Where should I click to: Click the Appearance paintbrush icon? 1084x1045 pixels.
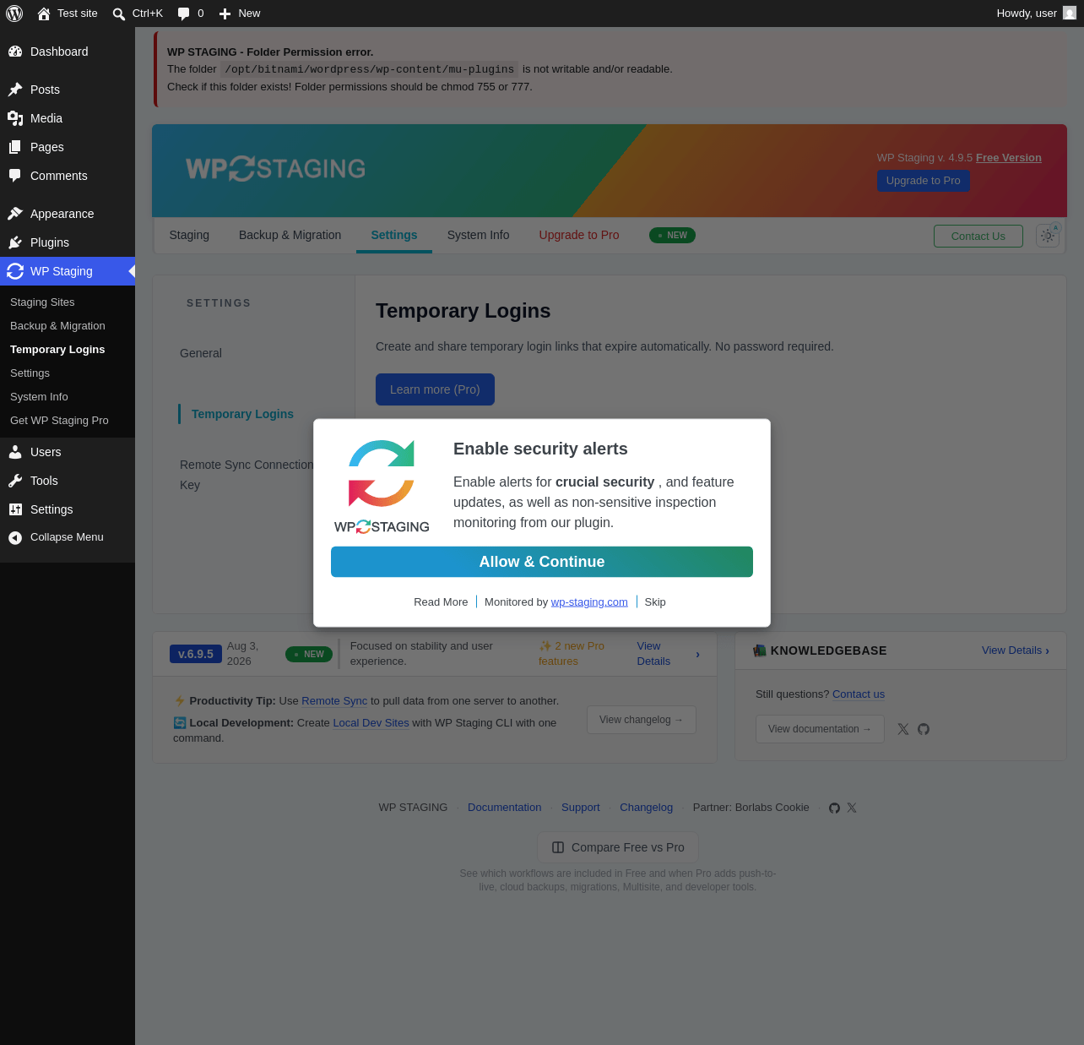[15, 214]
